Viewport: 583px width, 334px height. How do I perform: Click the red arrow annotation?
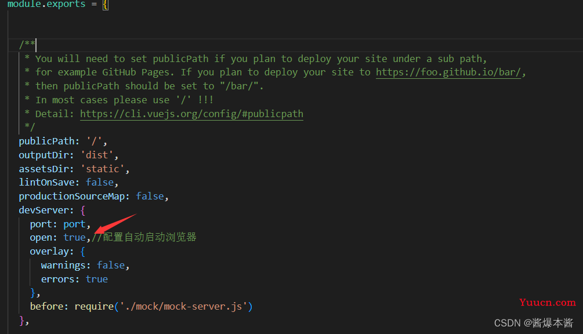coord(114,224)
